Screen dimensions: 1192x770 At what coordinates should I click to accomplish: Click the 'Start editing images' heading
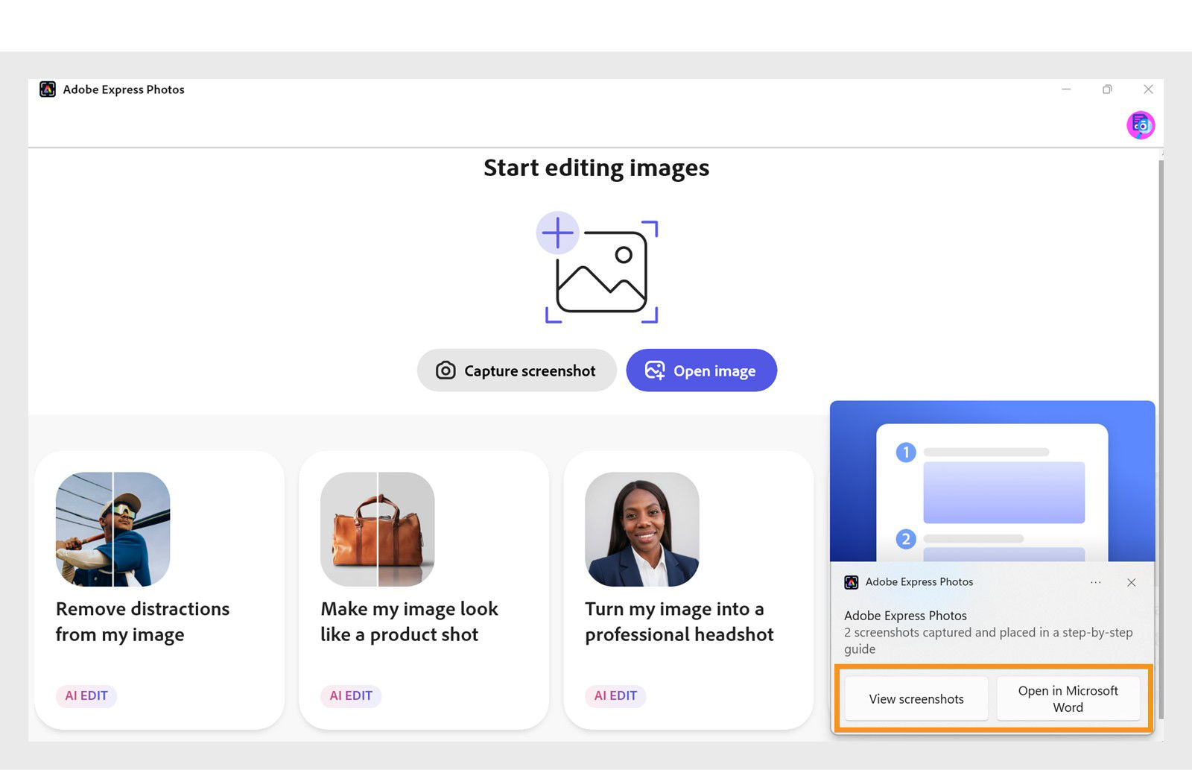[x=596, y=168]
